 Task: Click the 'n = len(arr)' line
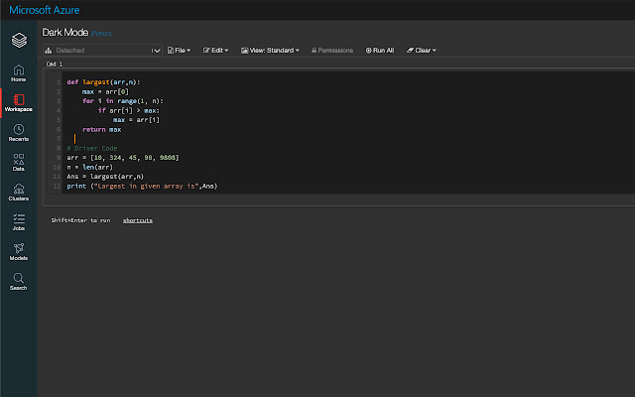[x=90, y=167]
